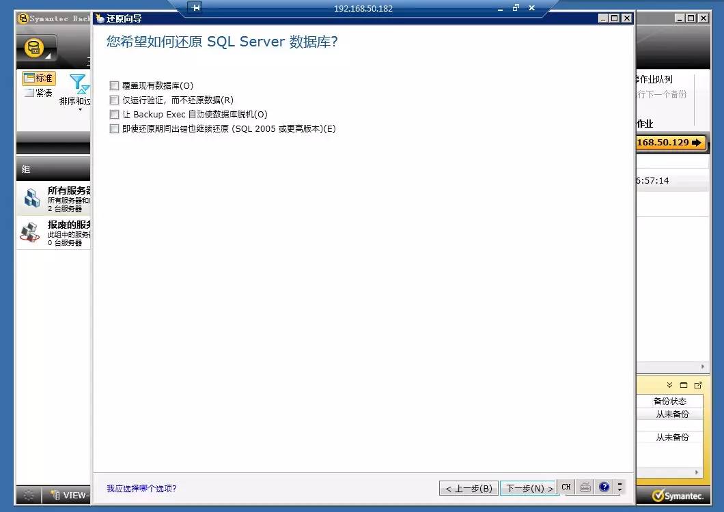This screenshot has width=724, height=512.
Task: Maximize the bottom-right details panel
Action: 684,385
